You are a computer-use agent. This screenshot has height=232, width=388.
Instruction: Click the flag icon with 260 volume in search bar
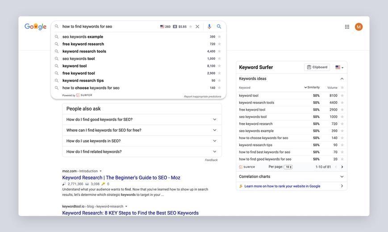pyautogui.click(x=165, y=27)
